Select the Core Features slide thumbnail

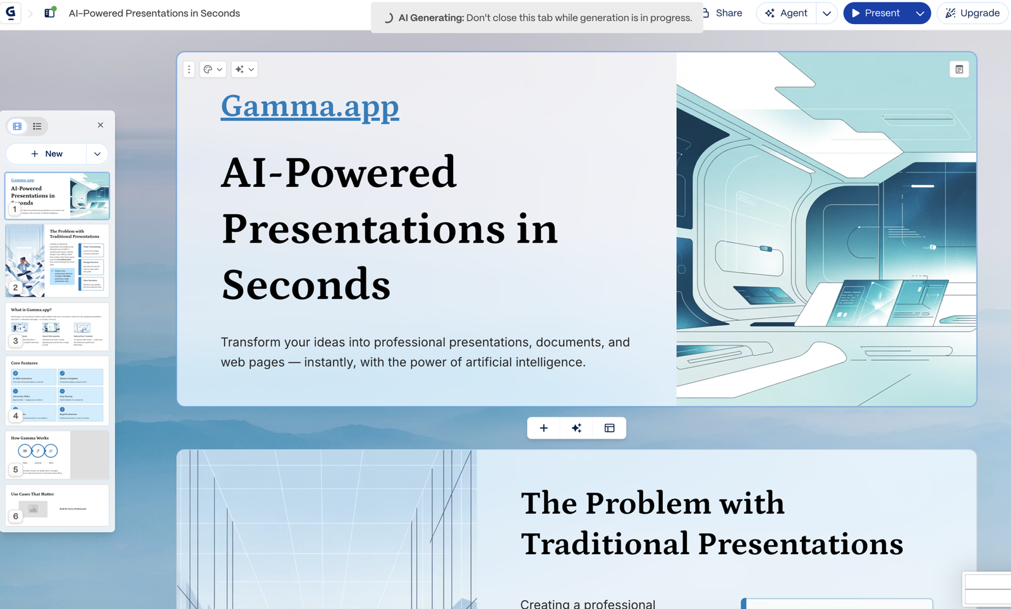point(57,390)
